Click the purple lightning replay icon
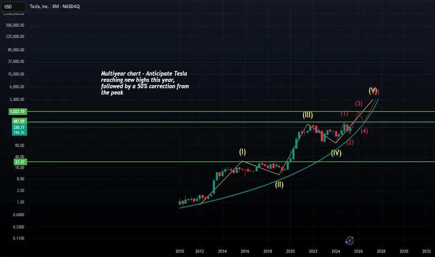 pyautogui.click(x=350, y=241)
